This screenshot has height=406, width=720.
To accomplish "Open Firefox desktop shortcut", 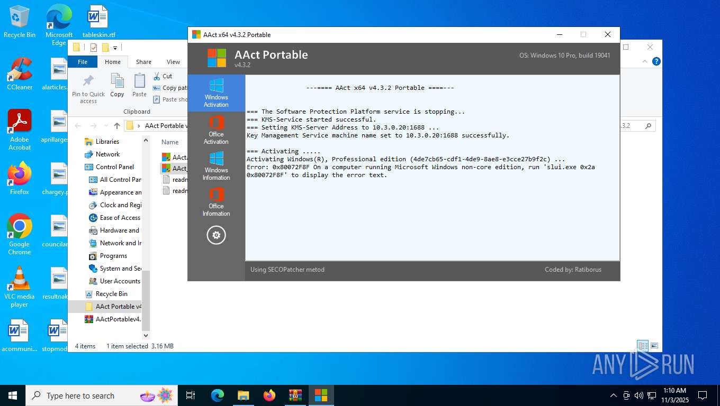I will (x=20, y=179).
